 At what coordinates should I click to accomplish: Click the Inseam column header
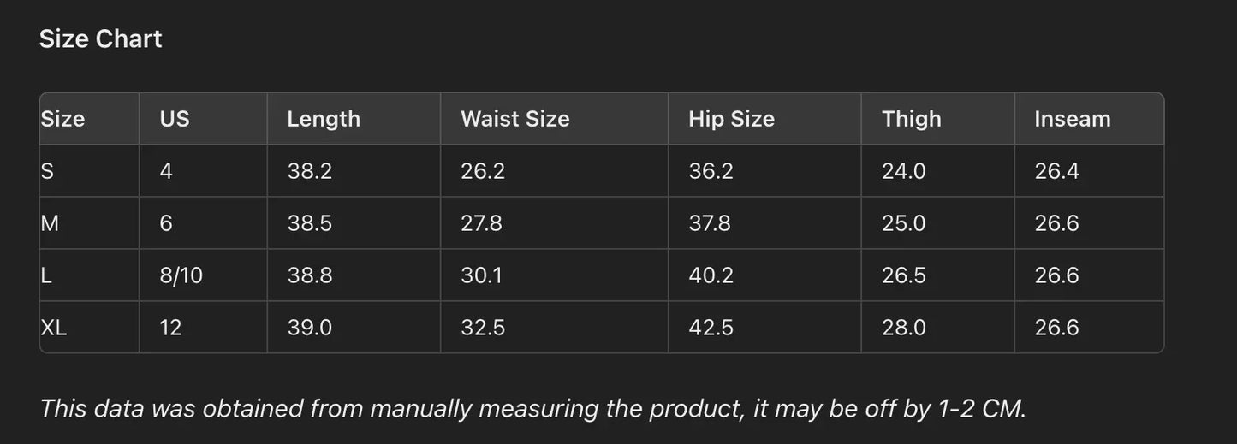pyautogui.click(x=1072, y=119)
